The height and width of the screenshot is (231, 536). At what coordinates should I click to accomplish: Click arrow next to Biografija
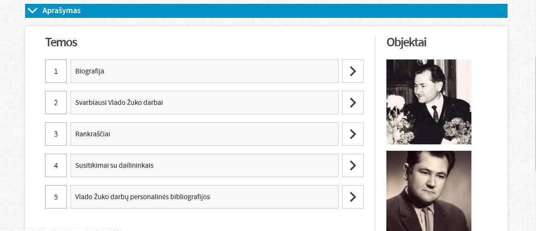click(353, 71)
